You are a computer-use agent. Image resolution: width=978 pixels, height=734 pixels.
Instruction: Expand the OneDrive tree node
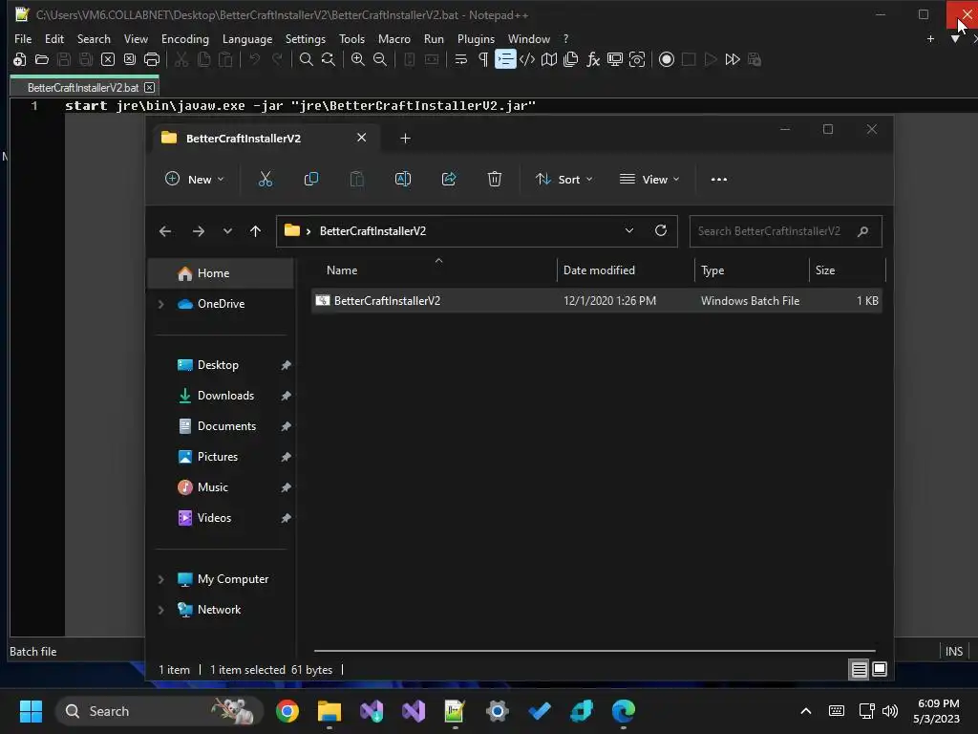click(160, 304)
